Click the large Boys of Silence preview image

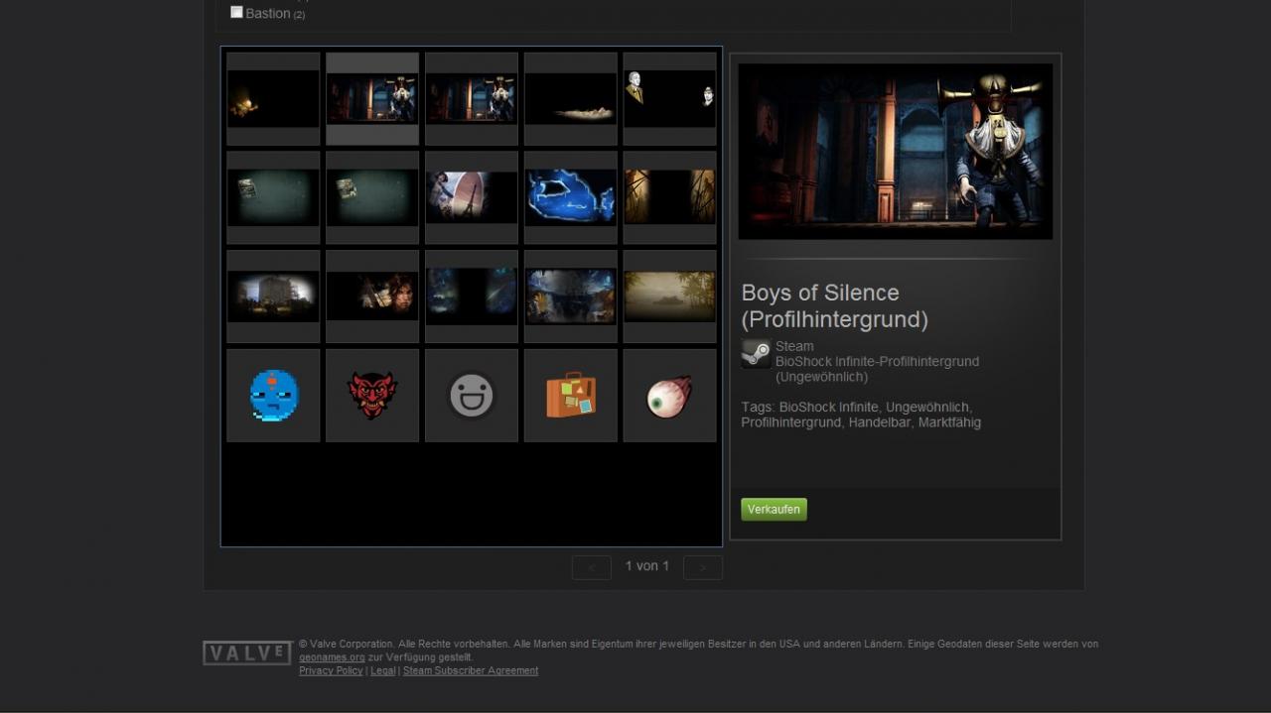(896, 151)
